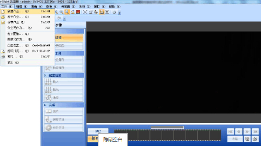Click the zoom in magnifier icon
Image resolution: width=261 pixels, height=146 pixels.
pyautogui.click(x=56, y=12)
